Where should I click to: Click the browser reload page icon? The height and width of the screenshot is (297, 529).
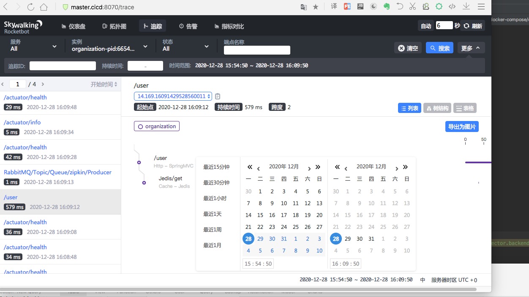pos(30,7)
